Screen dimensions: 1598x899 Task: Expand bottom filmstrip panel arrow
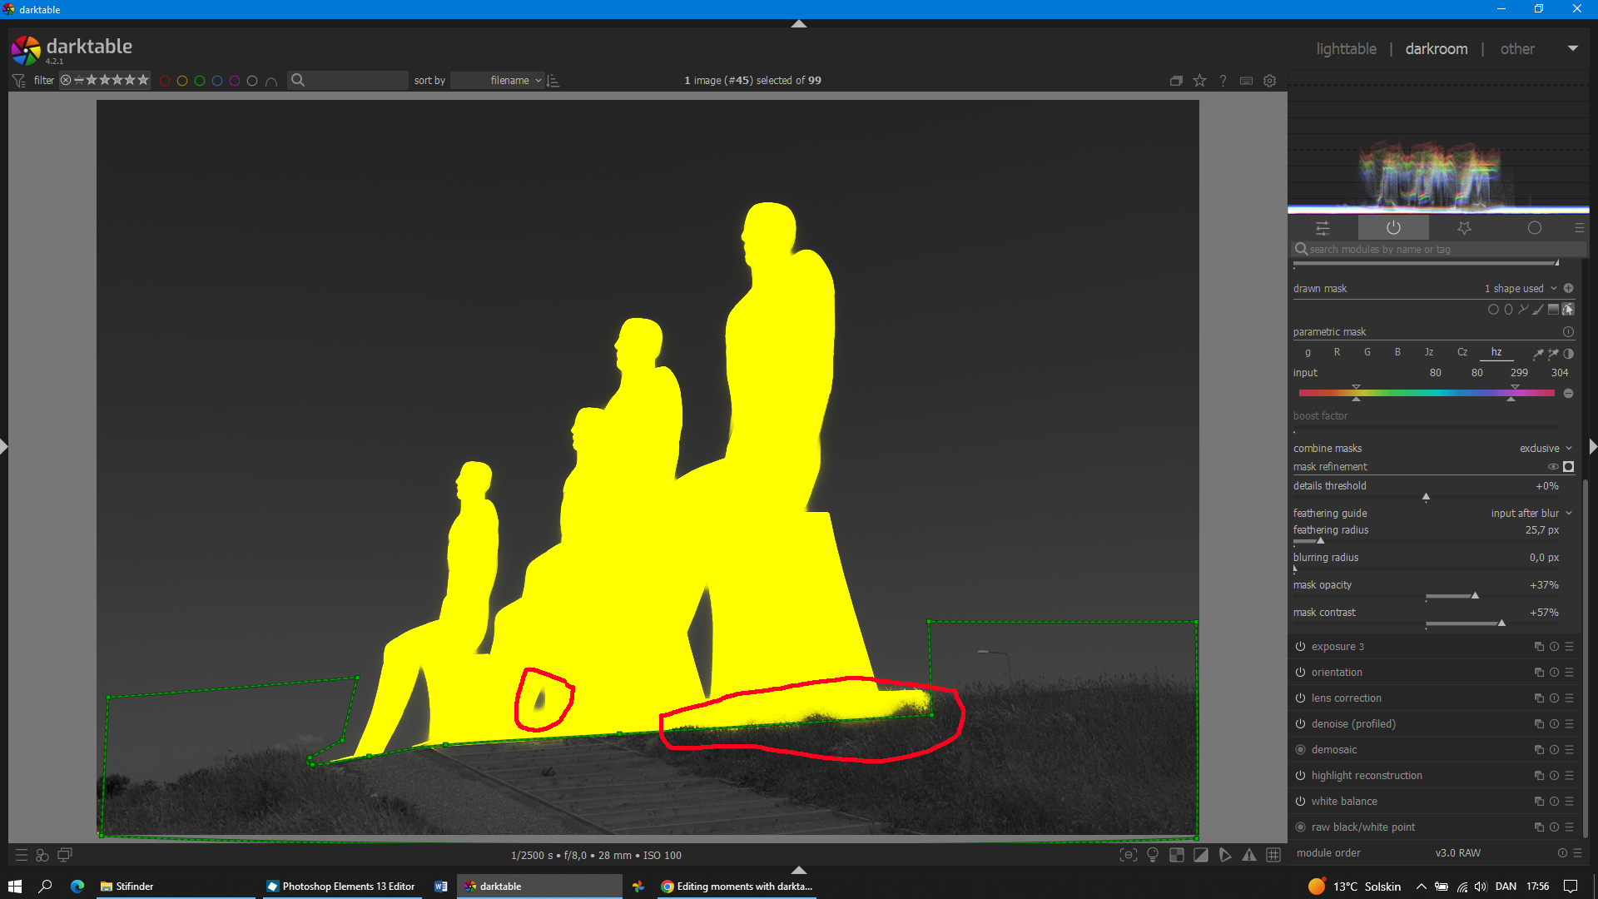(x=799, y=870)
